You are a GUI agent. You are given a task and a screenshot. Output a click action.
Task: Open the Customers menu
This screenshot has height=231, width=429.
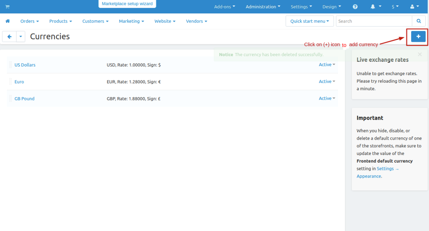[x=95, y=21]
